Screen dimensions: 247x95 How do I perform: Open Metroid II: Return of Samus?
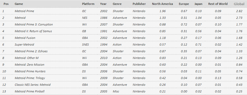33,31
